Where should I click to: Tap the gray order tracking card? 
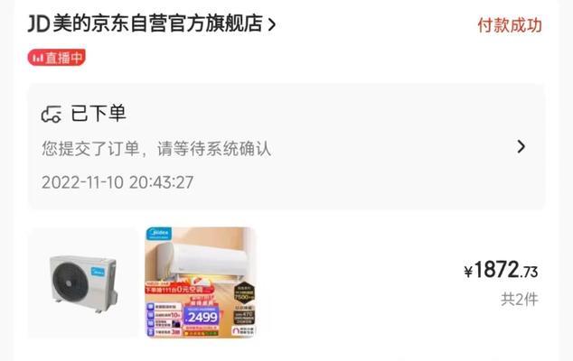pyautogui.click(x=286, y=147)
